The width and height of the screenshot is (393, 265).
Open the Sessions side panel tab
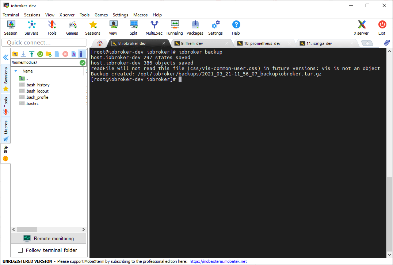point(6,79)
